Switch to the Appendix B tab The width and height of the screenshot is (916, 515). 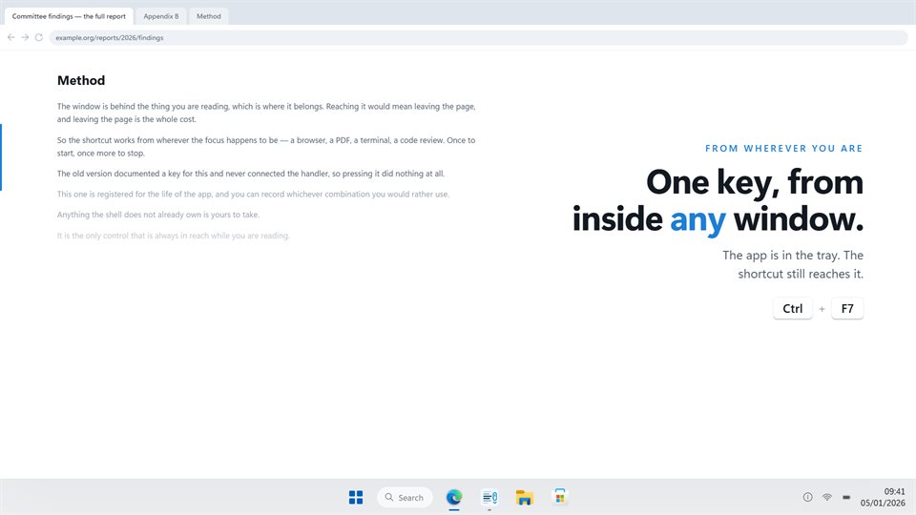(161, 16)
